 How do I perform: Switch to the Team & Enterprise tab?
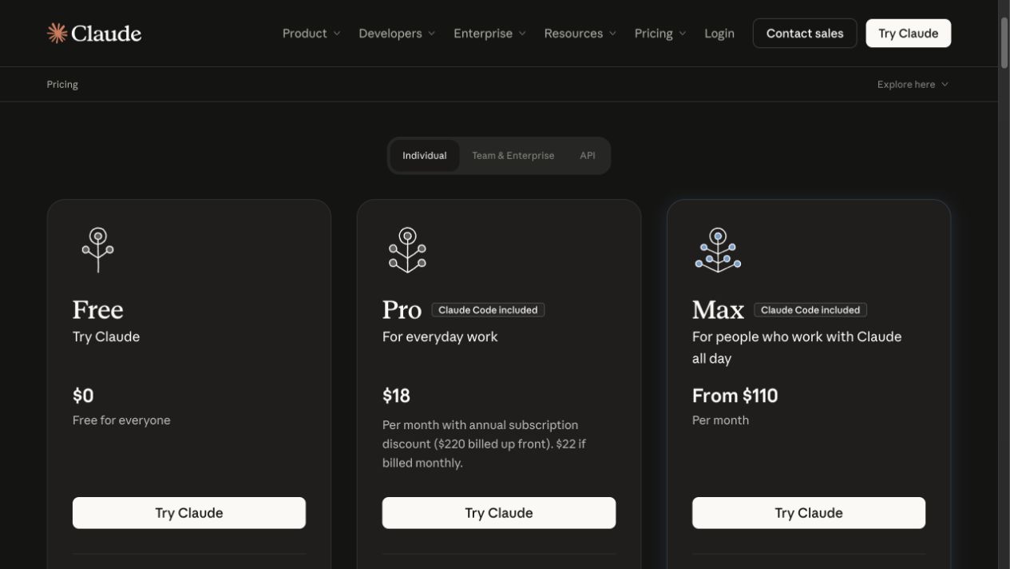coord(513,156)
